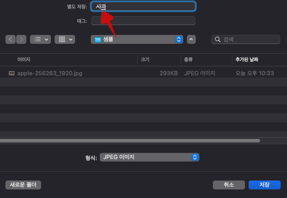Sort by the 크기 column header
The height and width of the screenshot is (198, 287).
coord(145,60)
